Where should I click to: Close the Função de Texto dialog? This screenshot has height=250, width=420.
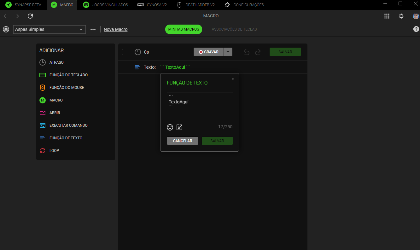233,79
